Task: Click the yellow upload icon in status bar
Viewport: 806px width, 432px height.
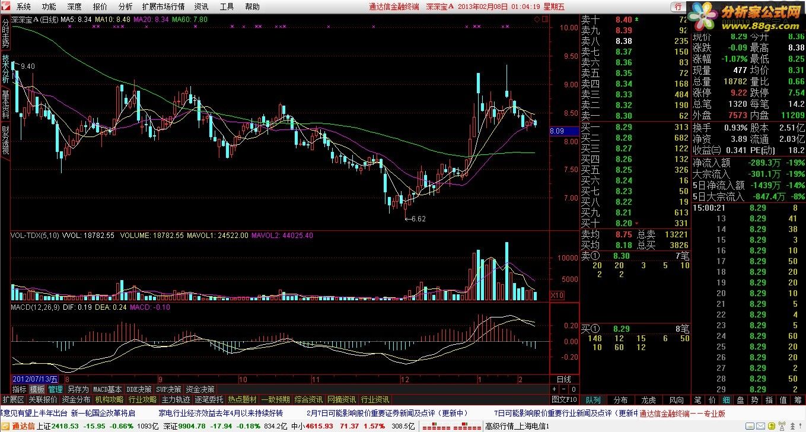Action: pyautogui.click(x=772, y=426)
